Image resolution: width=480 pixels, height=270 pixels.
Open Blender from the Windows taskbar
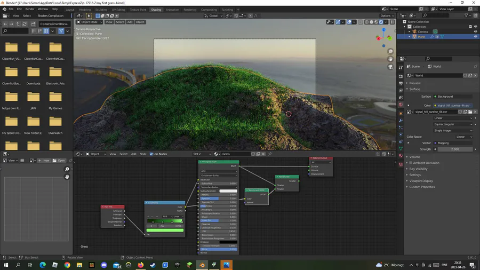[x=202, y=265]
